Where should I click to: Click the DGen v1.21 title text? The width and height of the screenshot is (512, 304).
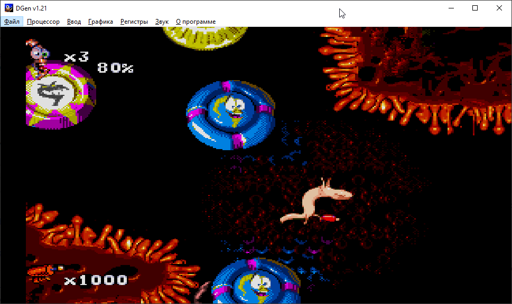tap(31, 8)
